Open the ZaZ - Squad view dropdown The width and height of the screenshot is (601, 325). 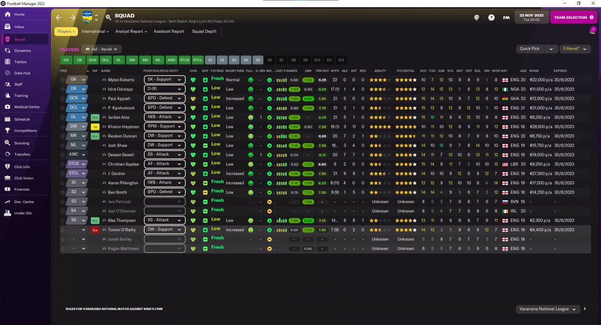(101, 49)
